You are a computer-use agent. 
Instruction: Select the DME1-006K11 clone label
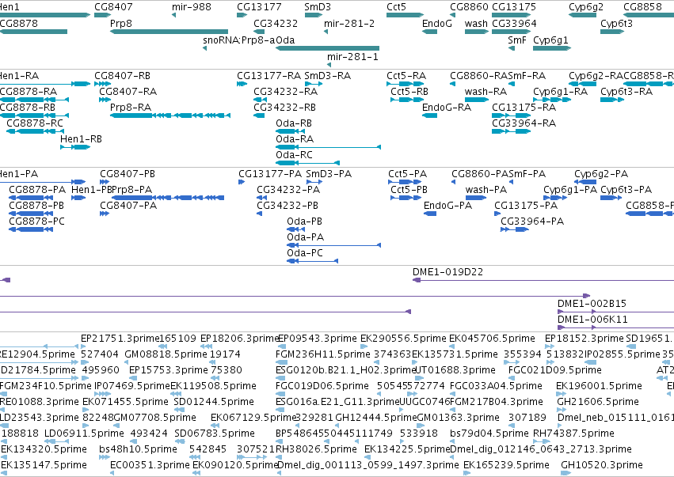pyautogui.click(x=592, y=320)
